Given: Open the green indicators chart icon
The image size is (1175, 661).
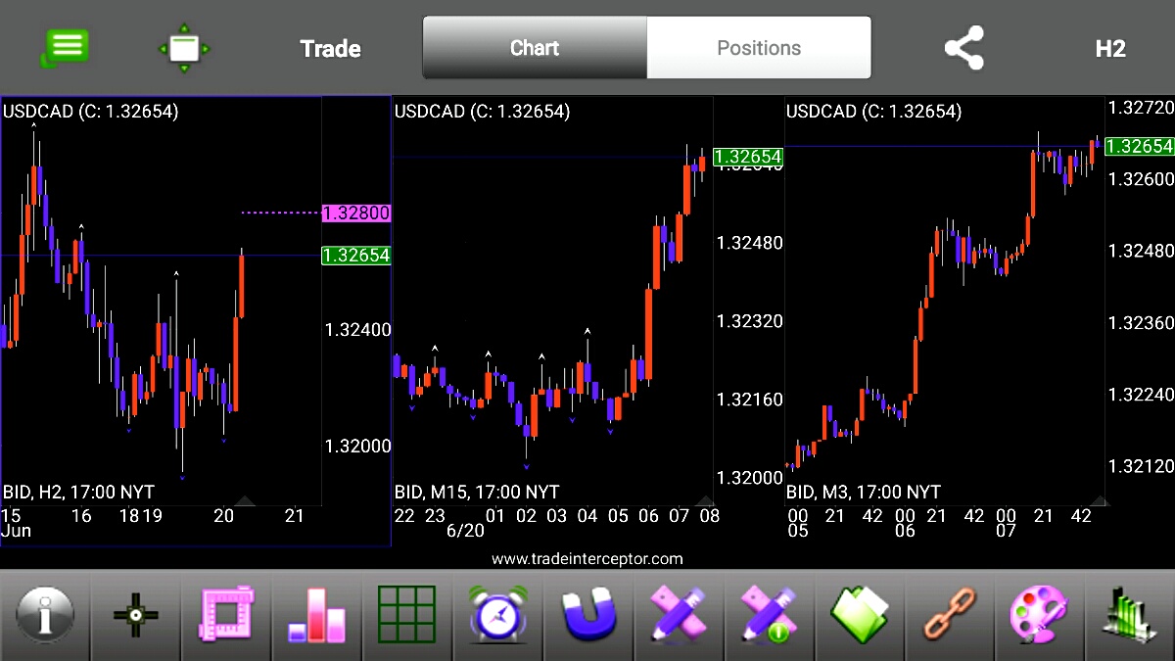Looking at the screenshot, I should [x=1129, y=618].
